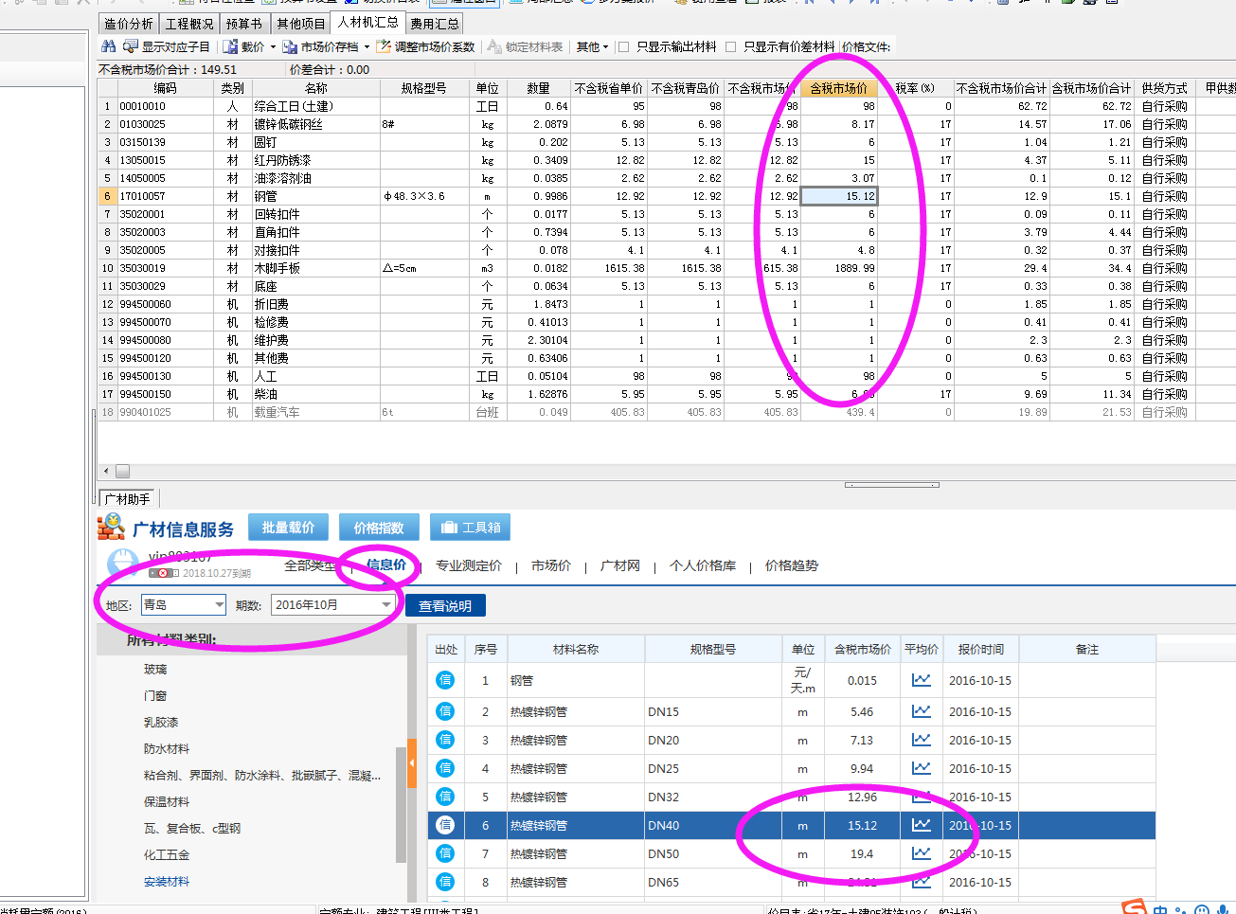1236x914 pixels.
Task: Select the 门窗 material category
Action: [155, 695]
